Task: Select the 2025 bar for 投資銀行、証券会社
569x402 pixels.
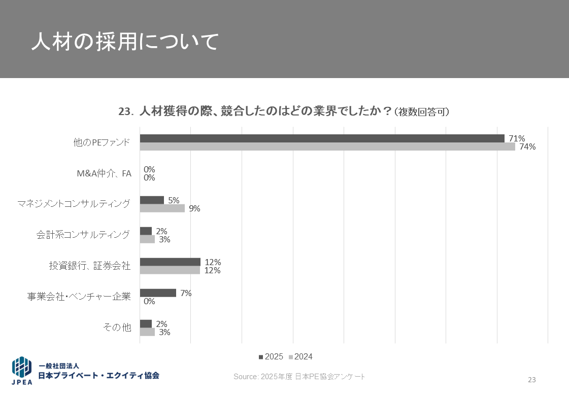Action: pos(170,262)
